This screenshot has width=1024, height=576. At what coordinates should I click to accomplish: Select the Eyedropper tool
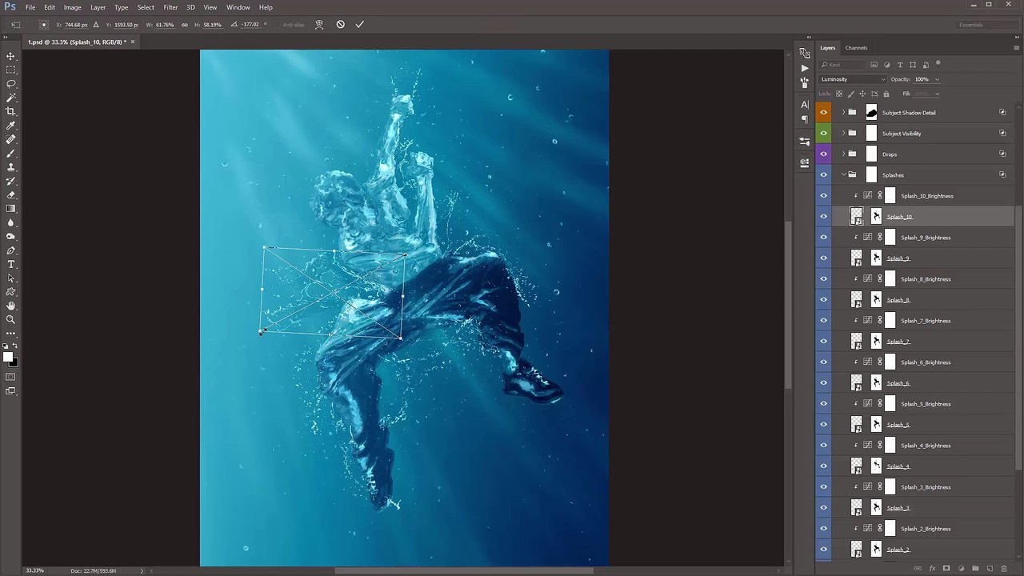(11, 126)
